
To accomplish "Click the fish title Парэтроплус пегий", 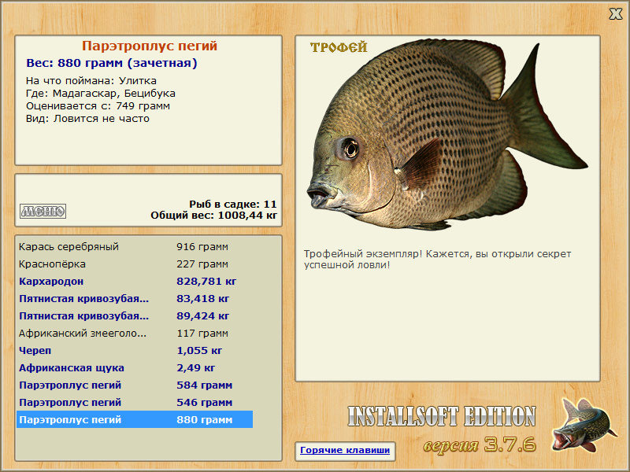I will click(150, 46).
